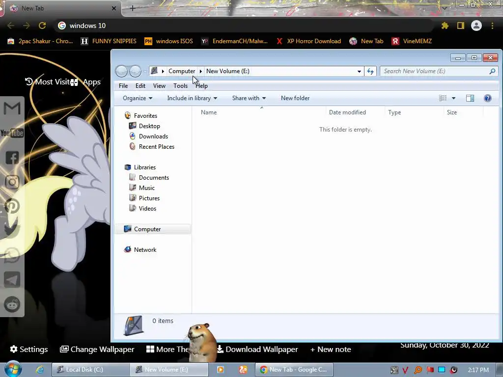Screen dimensions: 503x377
Task: Click the New folder button
Action: click(295, 98)
